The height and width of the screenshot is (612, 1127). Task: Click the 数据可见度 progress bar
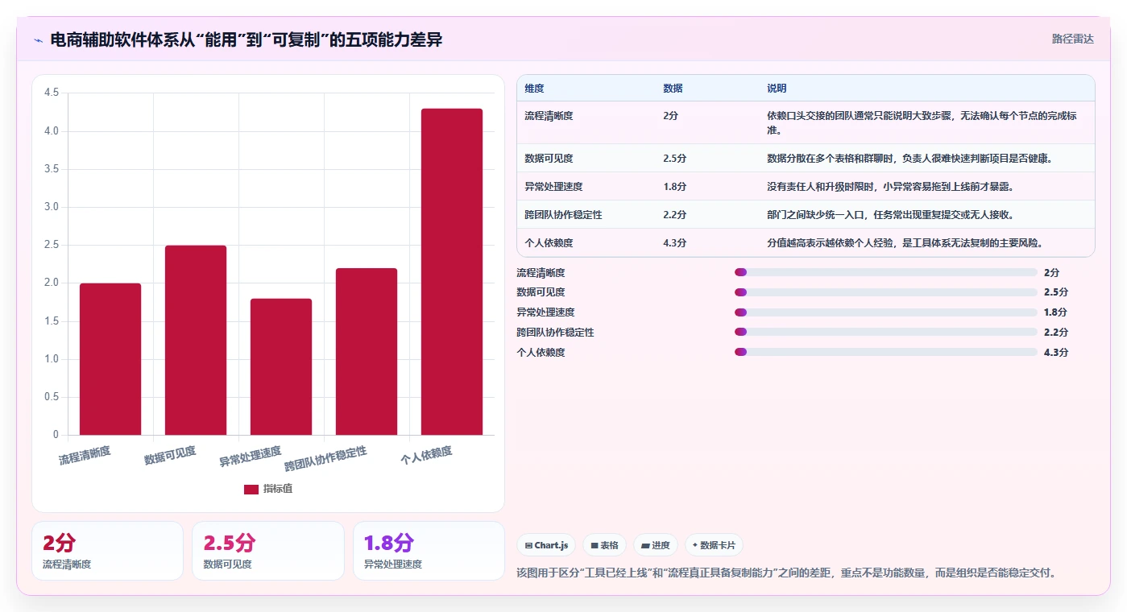885,292
